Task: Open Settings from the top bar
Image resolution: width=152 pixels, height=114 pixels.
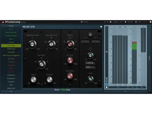Action: (130, 22)
